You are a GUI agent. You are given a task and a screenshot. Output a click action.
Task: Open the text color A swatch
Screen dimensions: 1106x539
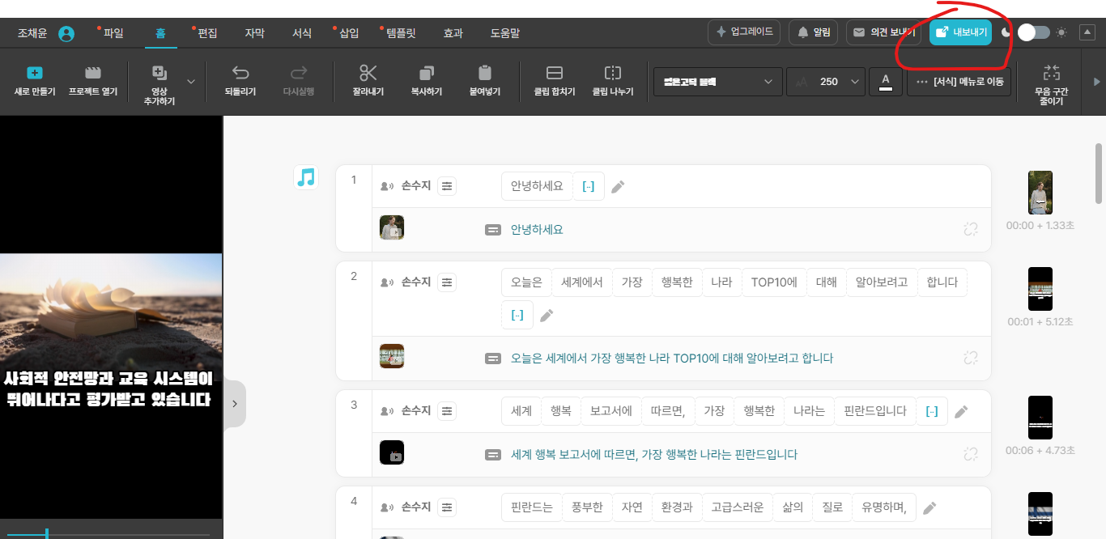coord(886,82)
